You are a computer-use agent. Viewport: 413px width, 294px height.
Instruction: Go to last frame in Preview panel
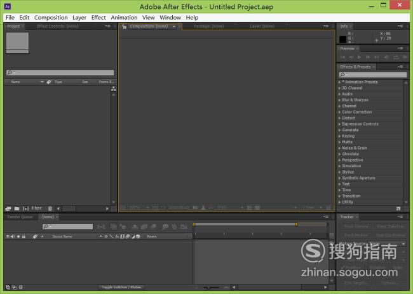377,57
